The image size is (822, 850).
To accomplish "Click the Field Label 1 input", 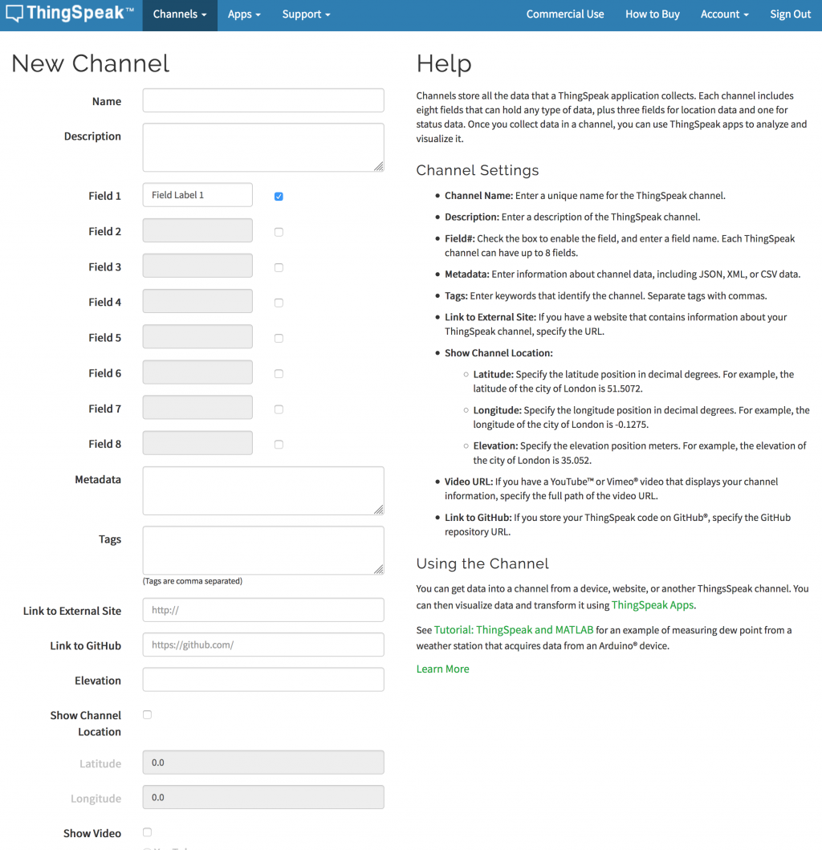I will point(197,195).
